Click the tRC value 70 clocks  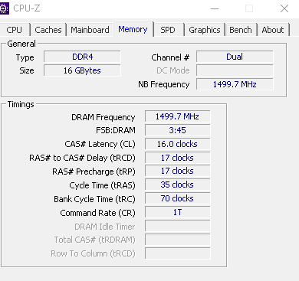tap(177, 198)
